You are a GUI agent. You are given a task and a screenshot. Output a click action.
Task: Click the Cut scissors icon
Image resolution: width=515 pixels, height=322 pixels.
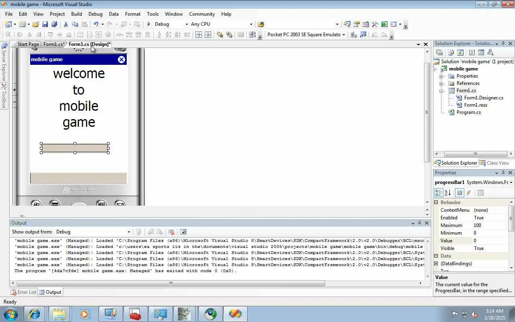(x=66, y=24)
